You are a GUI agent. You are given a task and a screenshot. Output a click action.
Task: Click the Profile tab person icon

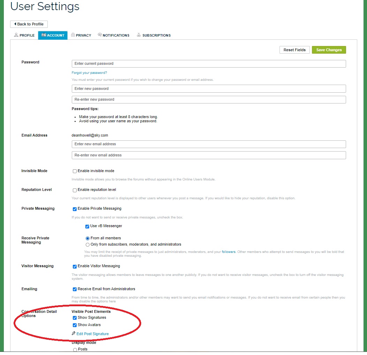(16, 35)
